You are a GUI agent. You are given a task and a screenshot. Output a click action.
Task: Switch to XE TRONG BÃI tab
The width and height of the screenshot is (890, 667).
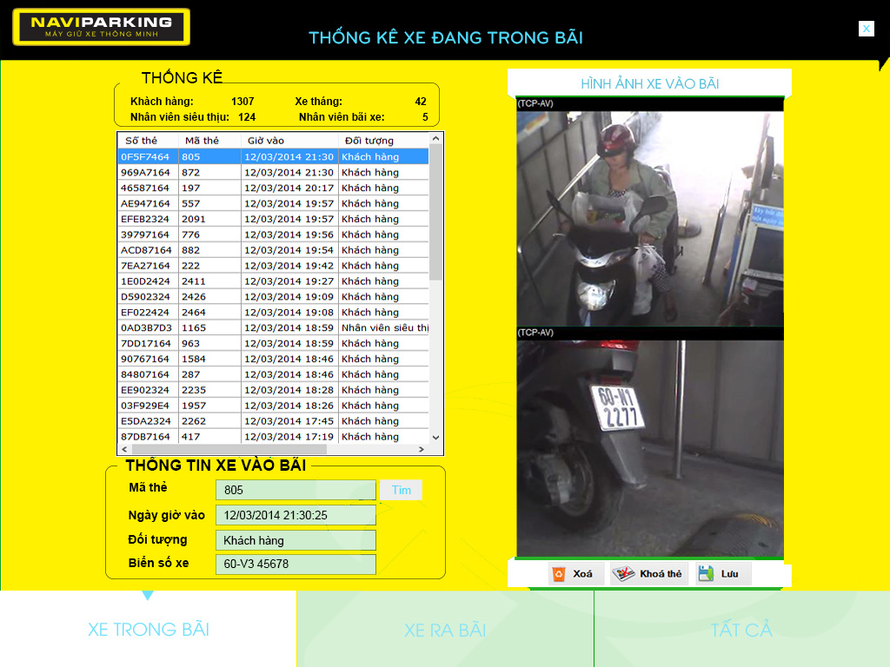(148, 630)
